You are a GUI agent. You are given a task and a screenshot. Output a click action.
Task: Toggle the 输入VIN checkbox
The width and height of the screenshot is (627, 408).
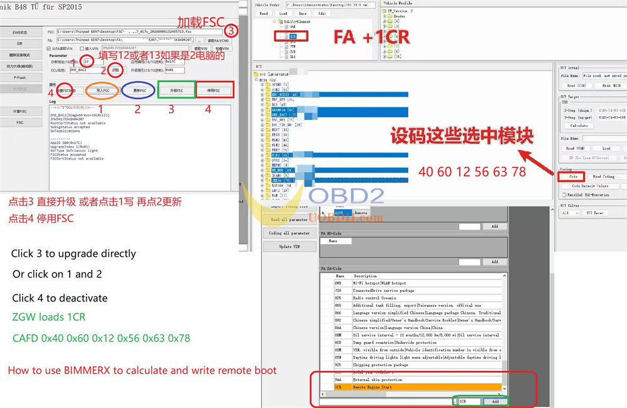[82, 48]
